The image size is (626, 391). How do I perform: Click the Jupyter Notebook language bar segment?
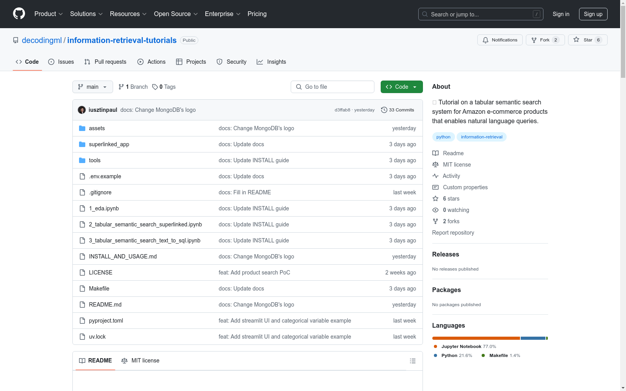[476, 338]
